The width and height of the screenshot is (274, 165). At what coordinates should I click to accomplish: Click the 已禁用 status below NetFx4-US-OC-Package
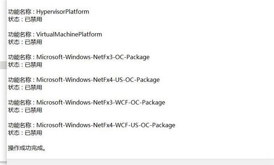coord(33,87)
